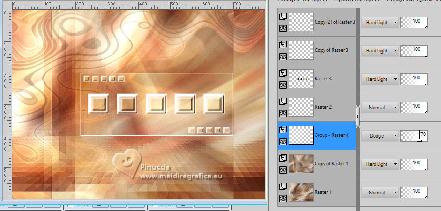Screen dimensions: 441x211
Task: Open Hard Light blend dropdown for Raster 3
Action: point(380,79)
